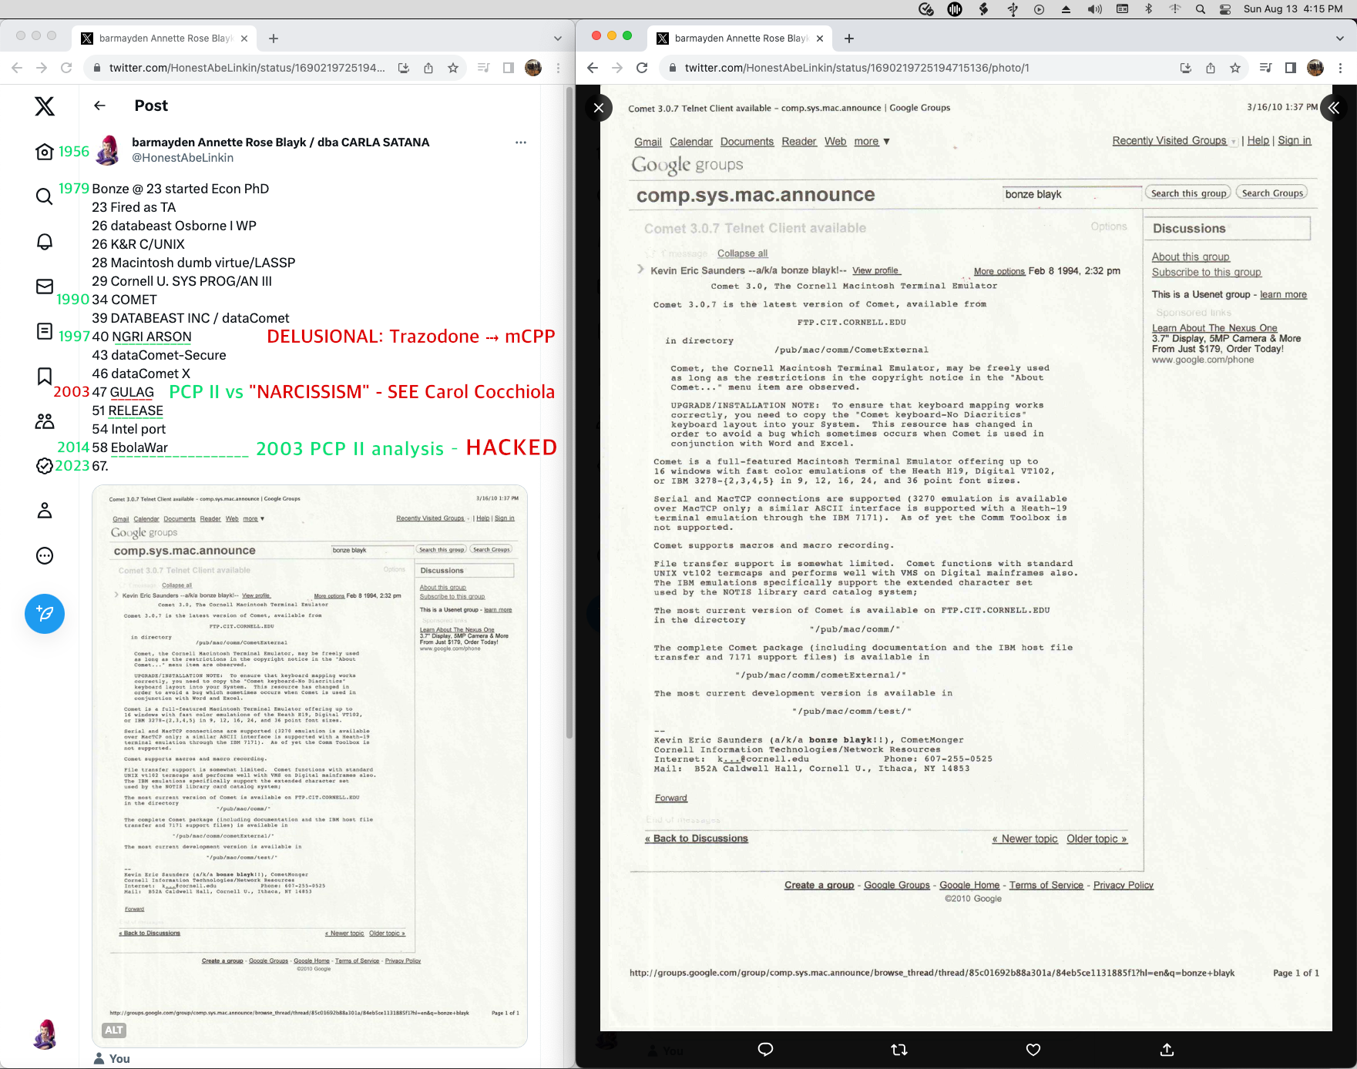Toggle side panel in the right browser window

coord(1291,68)
